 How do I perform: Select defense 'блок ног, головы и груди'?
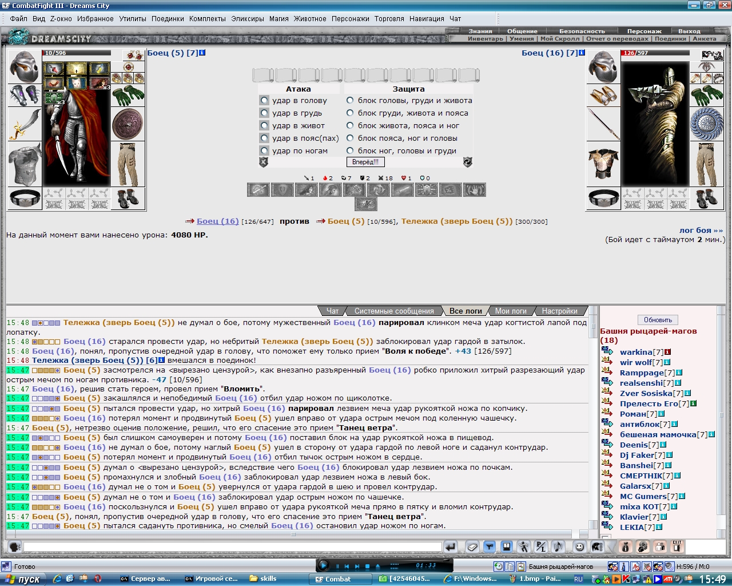coord(350,151)
